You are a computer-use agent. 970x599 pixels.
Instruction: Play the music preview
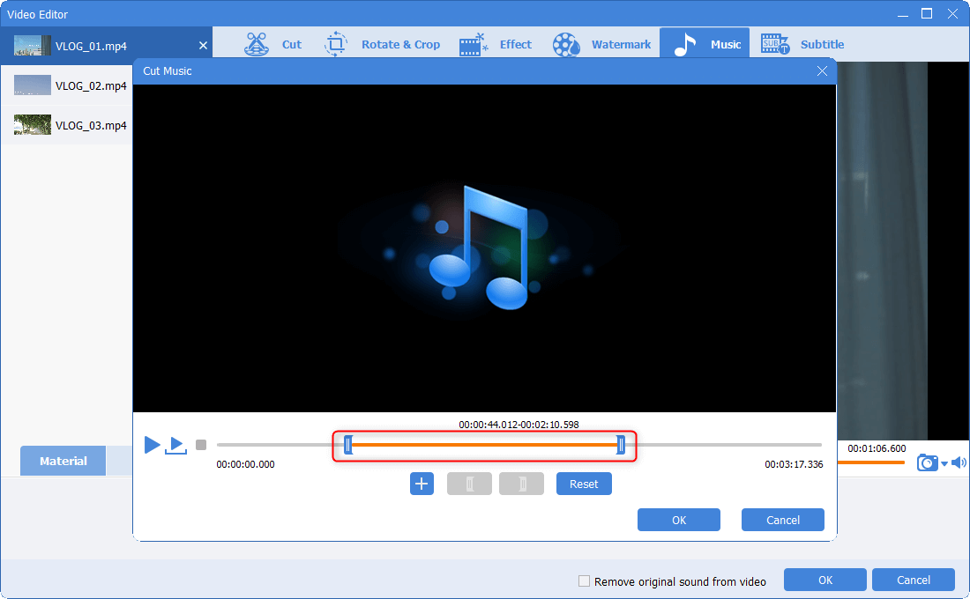tap(152, 445)
